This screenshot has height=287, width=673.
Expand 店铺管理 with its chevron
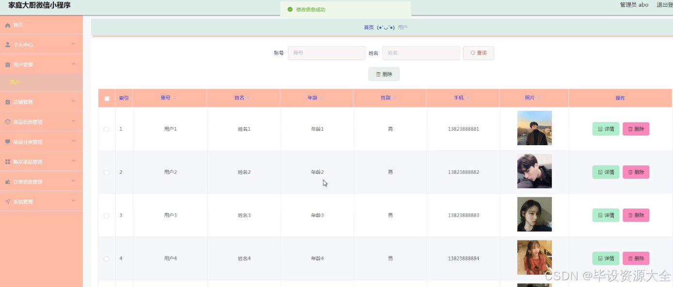[x=74, y=101]
